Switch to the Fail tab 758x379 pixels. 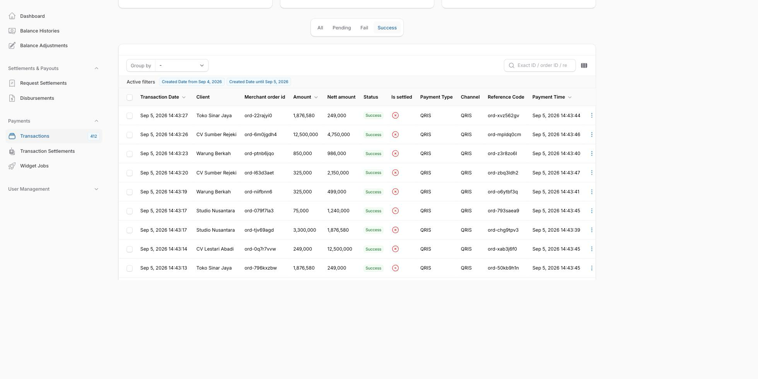pos(364,28)
